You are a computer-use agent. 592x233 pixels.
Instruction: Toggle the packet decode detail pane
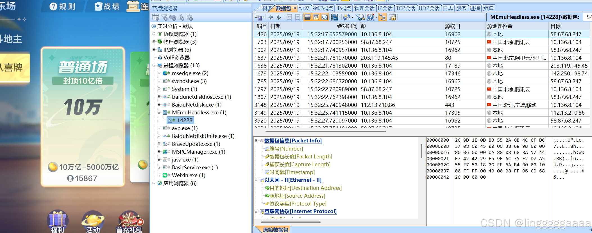pos(316,17)
